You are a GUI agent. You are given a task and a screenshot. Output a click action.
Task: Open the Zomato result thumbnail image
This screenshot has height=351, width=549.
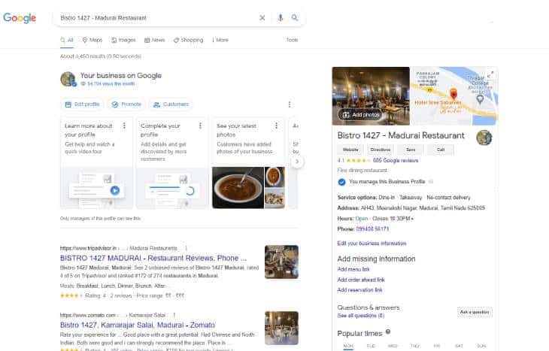tap(281, 328)
